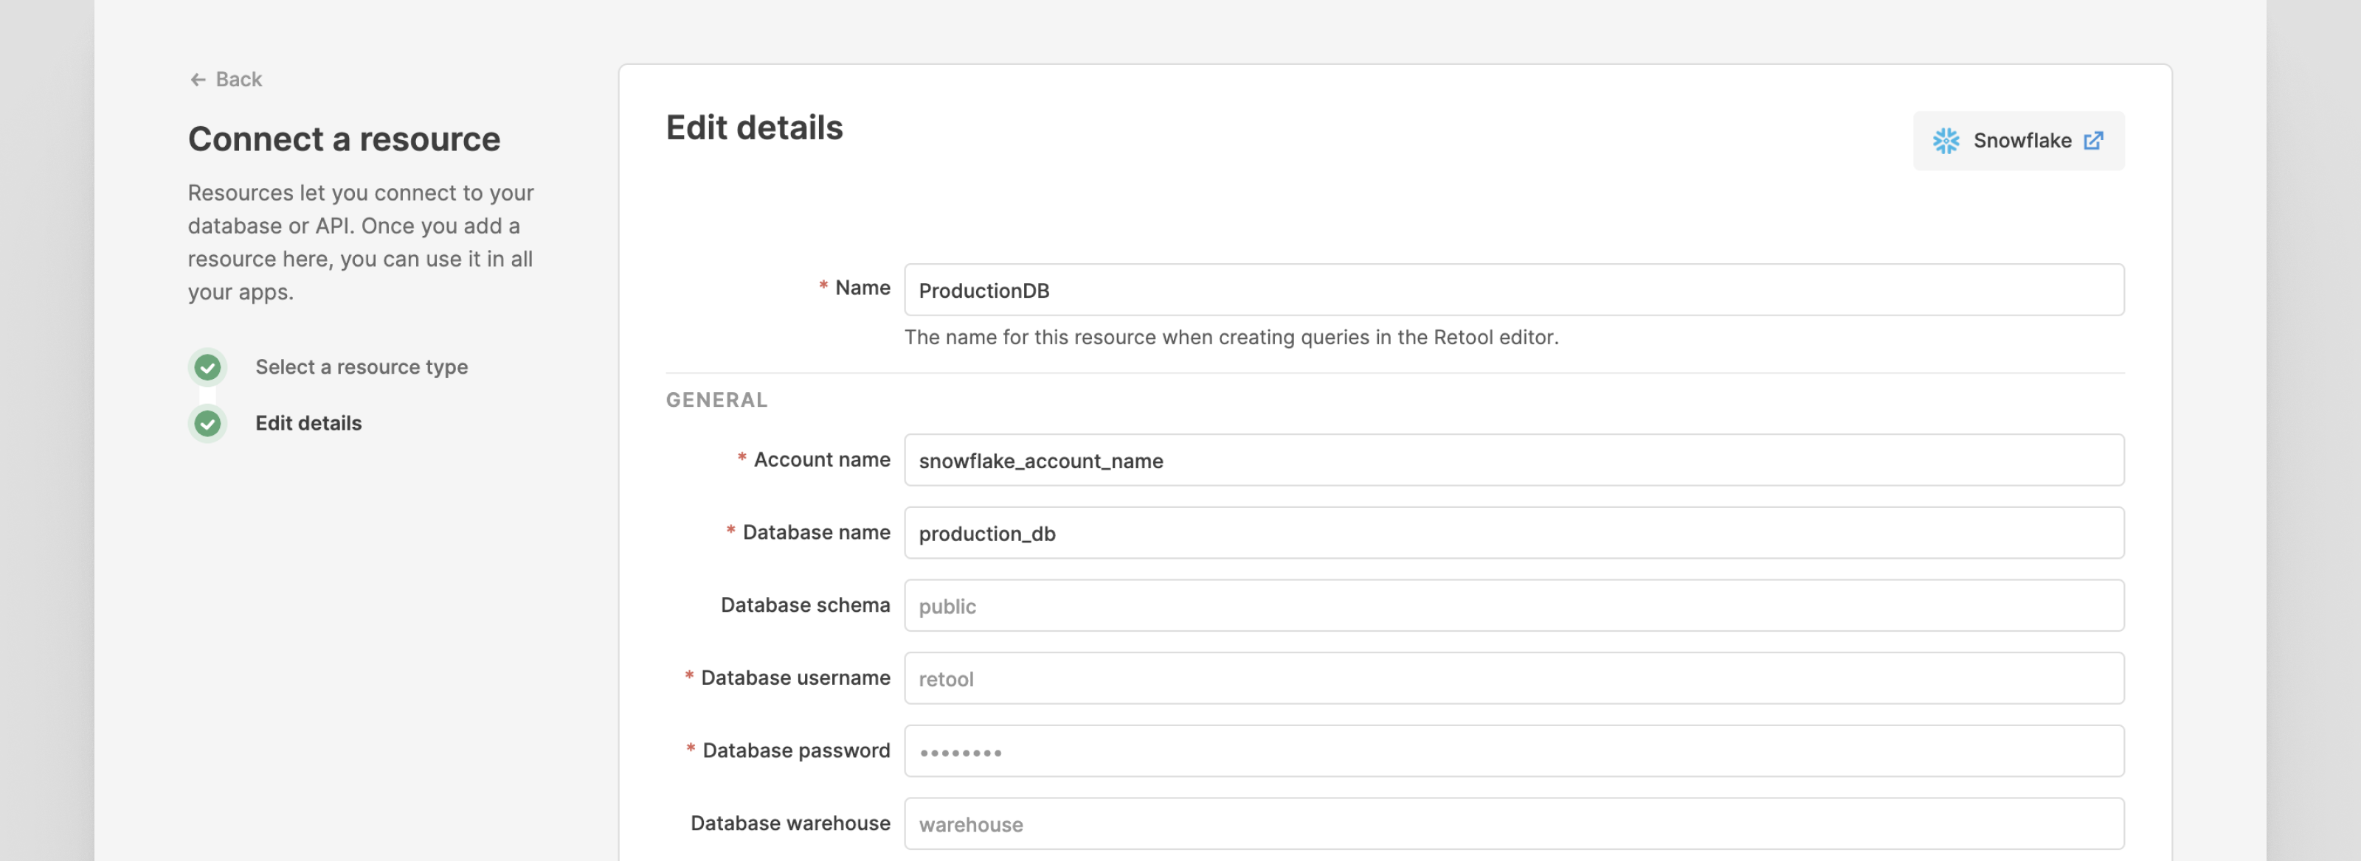Focus the Name field containing ProductionDB
This screenshot has width=2361, height=861.
pos(1513,290)
